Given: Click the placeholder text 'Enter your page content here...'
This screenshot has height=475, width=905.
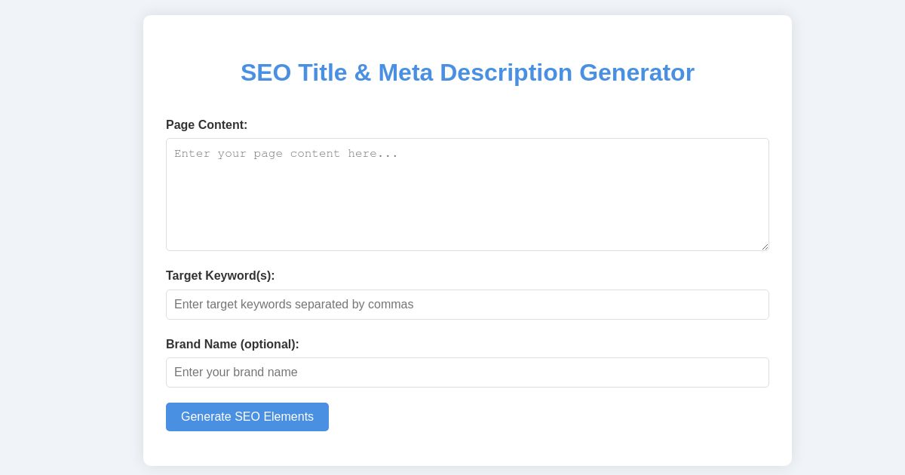Looking at the screenshot, I should click(x=286, y=154).
